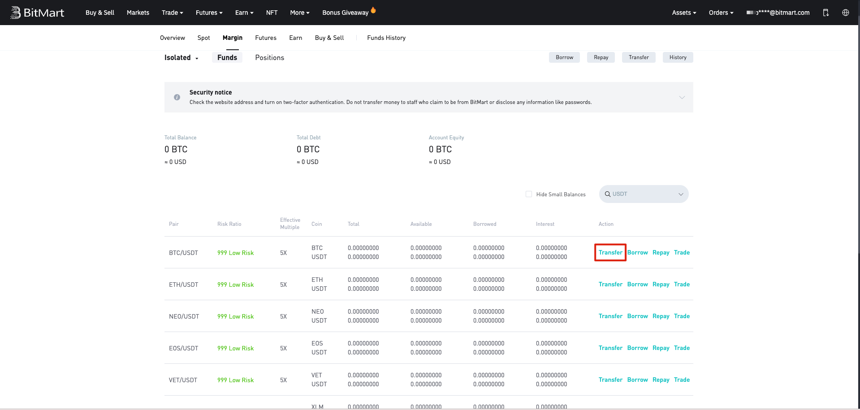Click Trade for ETH/USDT
Image resolution: width=860 pixels, height=410 pixels.
pos(682,284)
